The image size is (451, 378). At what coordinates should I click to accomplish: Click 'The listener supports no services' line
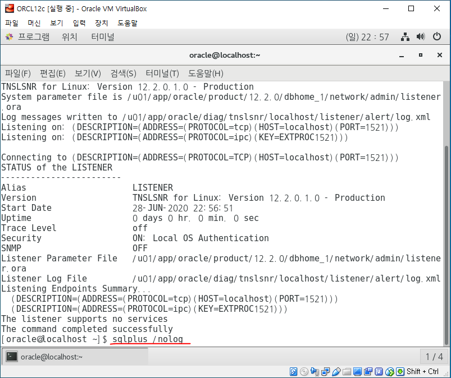point(84,319)
